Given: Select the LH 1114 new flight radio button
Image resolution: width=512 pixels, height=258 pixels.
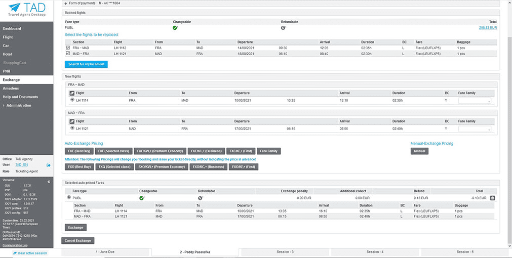Looking at the screenshot, I should (x=72, y=101).
